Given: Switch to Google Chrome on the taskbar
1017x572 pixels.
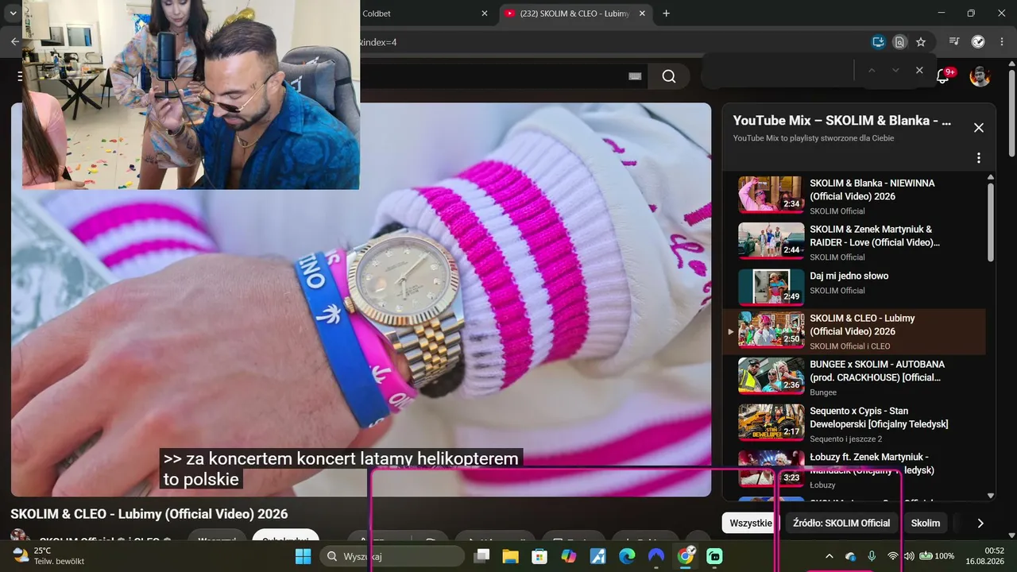Looking at the screenshot, I should (686, 556).
